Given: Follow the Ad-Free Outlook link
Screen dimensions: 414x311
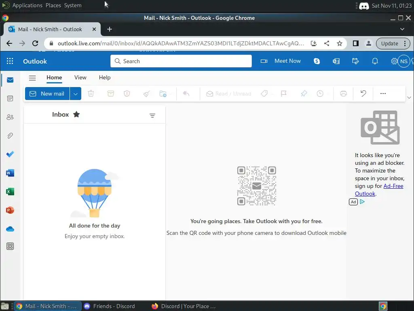Looking at the screenshot, I should pos(379,190).
